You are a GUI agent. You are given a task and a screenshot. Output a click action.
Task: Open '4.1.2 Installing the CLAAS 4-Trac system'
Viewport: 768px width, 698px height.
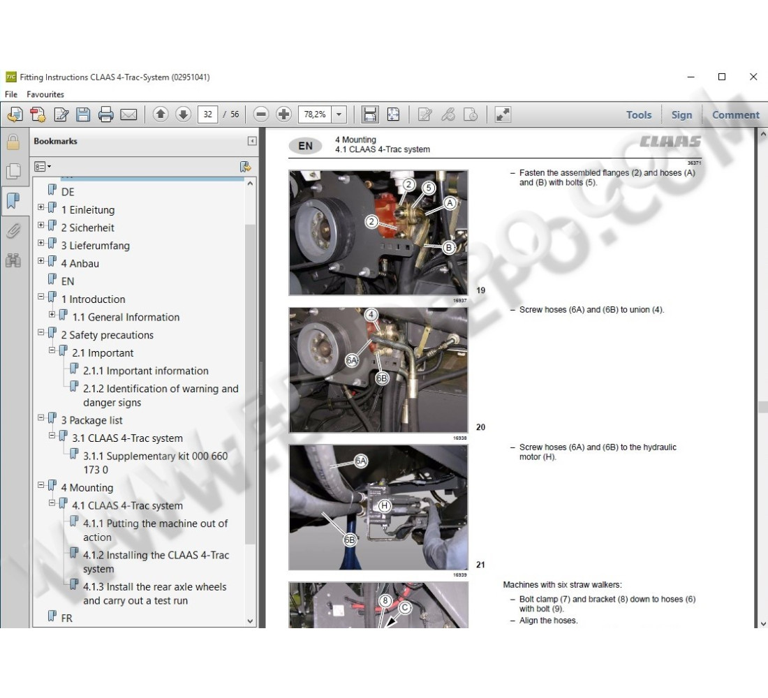coord(156,563)
